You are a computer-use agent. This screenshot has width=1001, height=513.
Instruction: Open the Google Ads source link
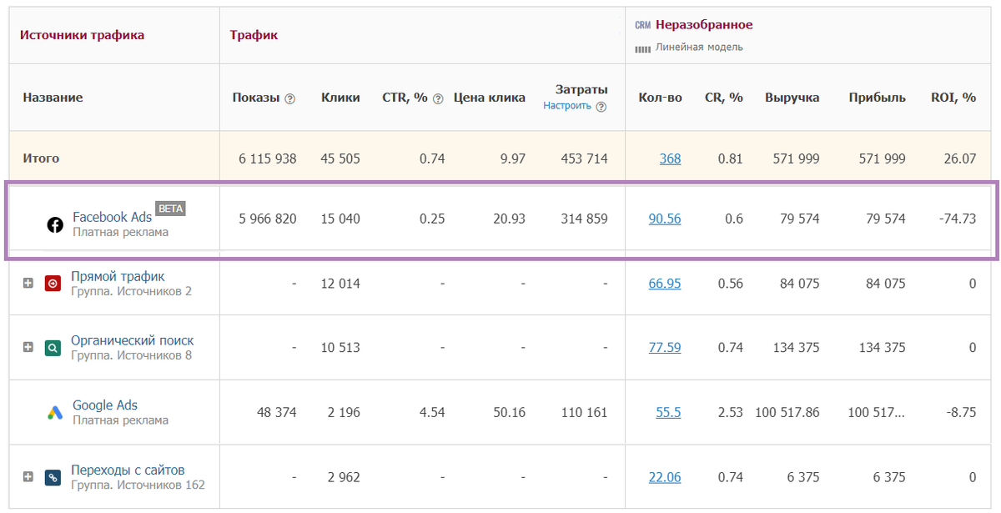105,405
